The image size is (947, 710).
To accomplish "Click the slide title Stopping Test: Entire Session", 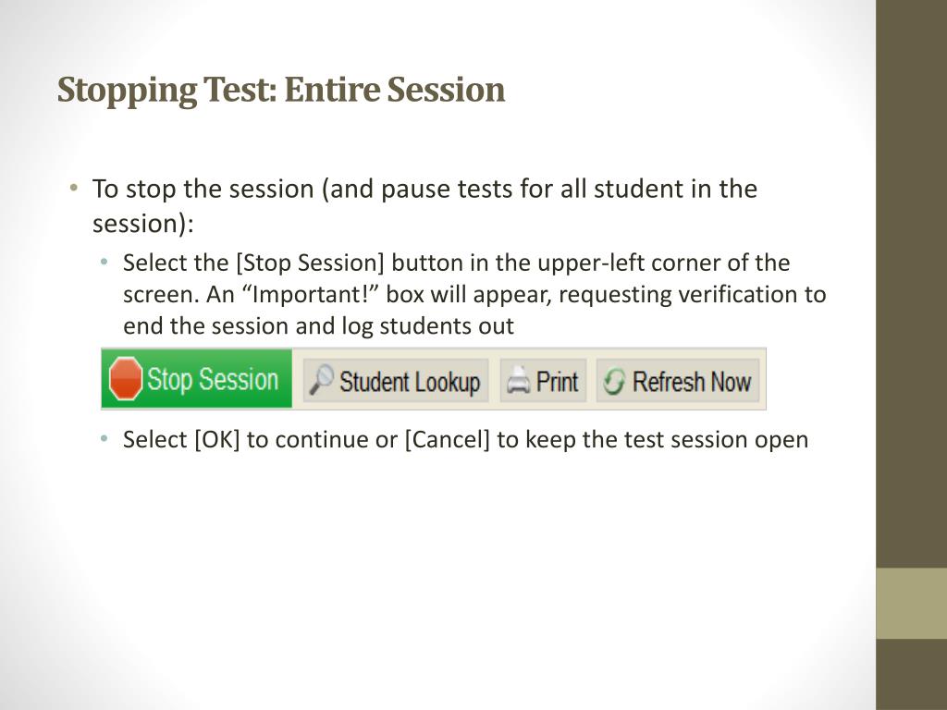I will click(x=281, y=90).
